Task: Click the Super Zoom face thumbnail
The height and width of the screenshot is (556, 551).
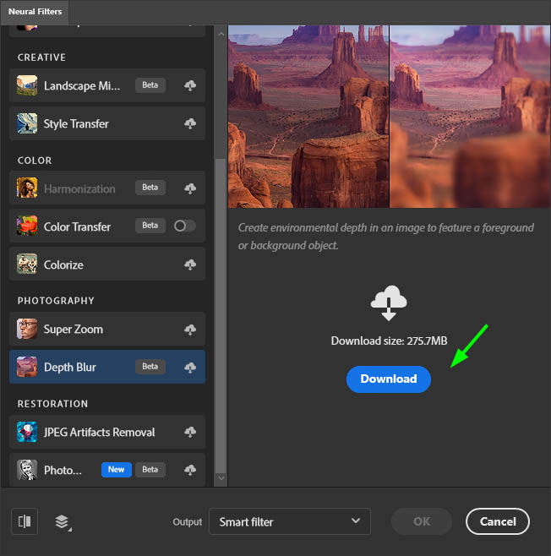Action: point(27,329)
